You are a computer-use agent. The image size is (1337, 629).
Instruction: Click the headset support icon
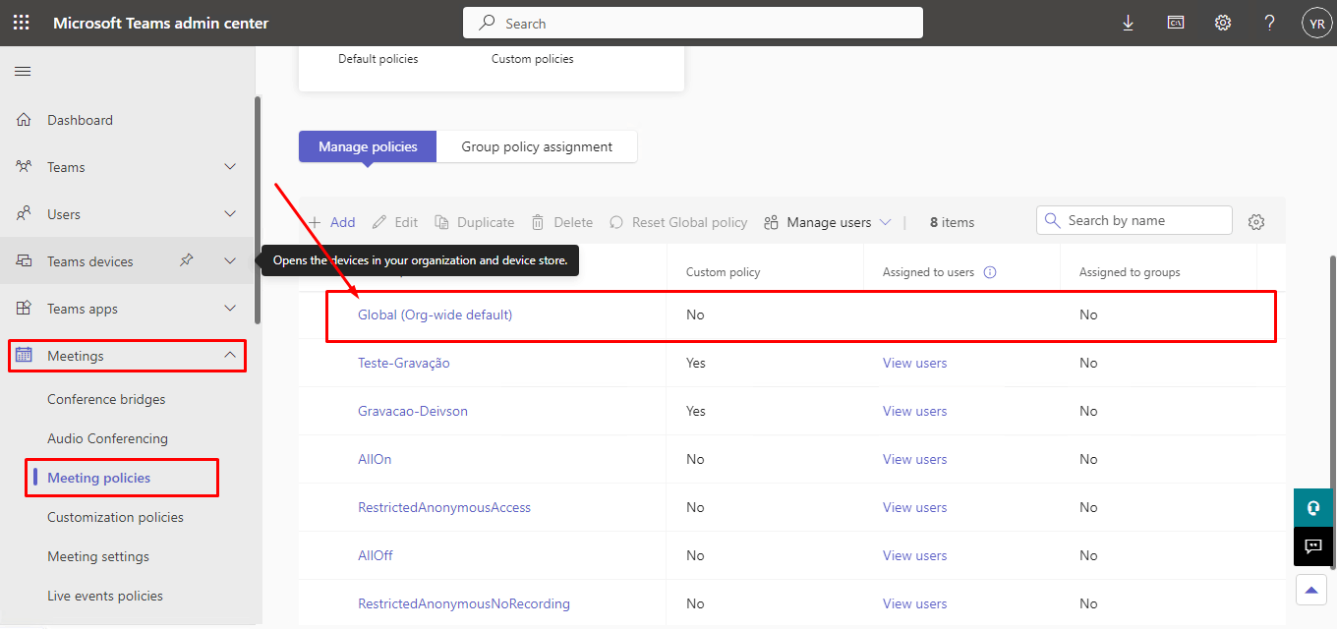pos(1312,508)
